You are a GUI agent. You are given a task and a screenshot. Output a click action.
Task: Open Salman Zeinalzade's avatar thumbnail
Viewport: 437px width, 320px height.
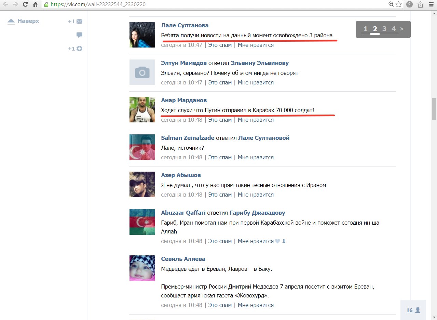[x=142, y=147]
